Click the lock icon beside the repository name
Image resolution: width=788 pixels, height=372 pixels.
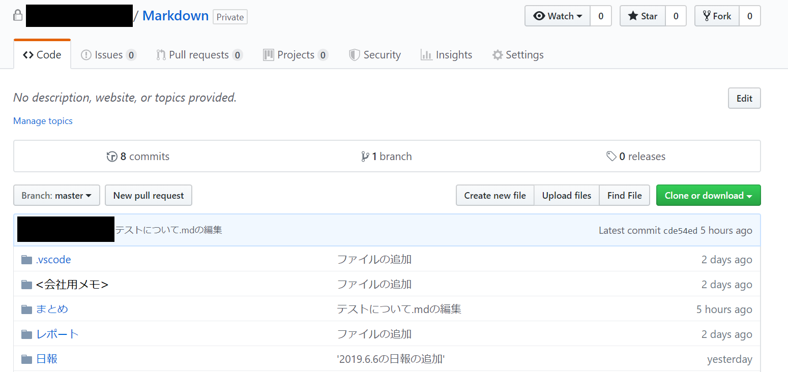point(18,15)
